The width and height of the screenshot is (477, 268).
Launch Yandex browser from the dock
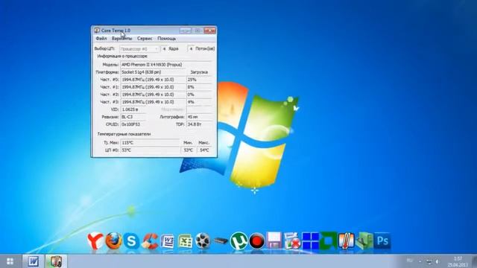click(x=95, y=241)
